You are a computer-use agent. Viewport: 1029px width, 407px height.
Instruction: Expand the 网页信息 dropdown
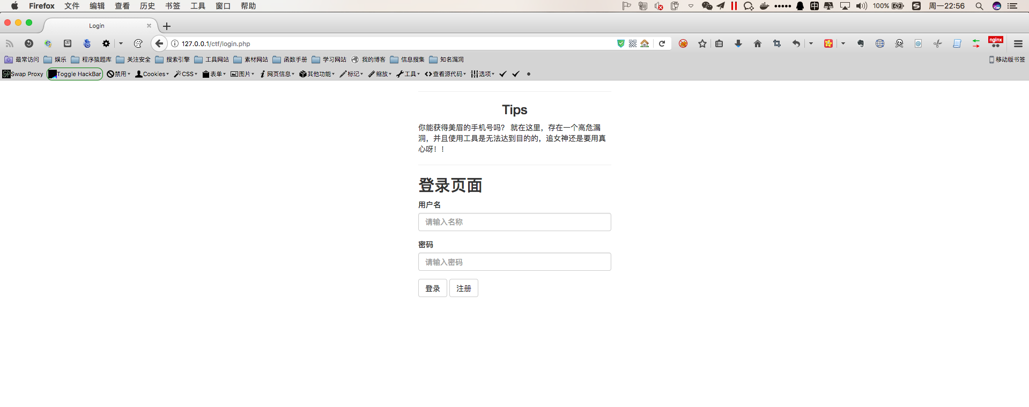click(277, 74)
